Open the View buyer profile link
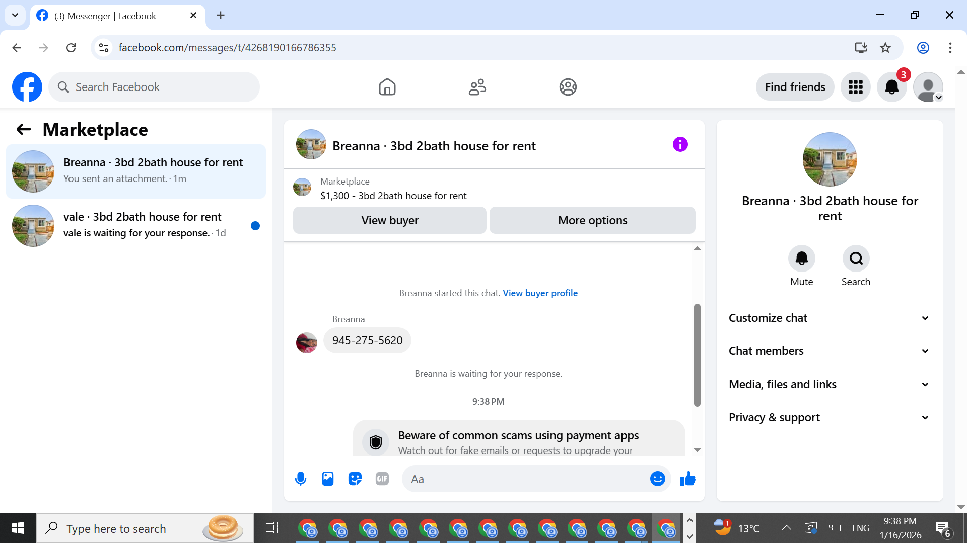 pos(540,293)
